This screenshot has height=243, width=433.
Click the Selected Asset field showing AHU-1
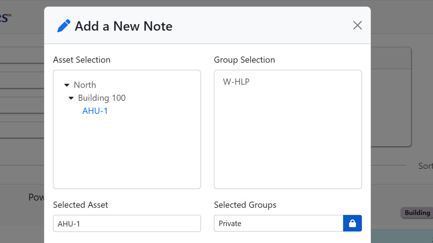[x=127, y=223]
